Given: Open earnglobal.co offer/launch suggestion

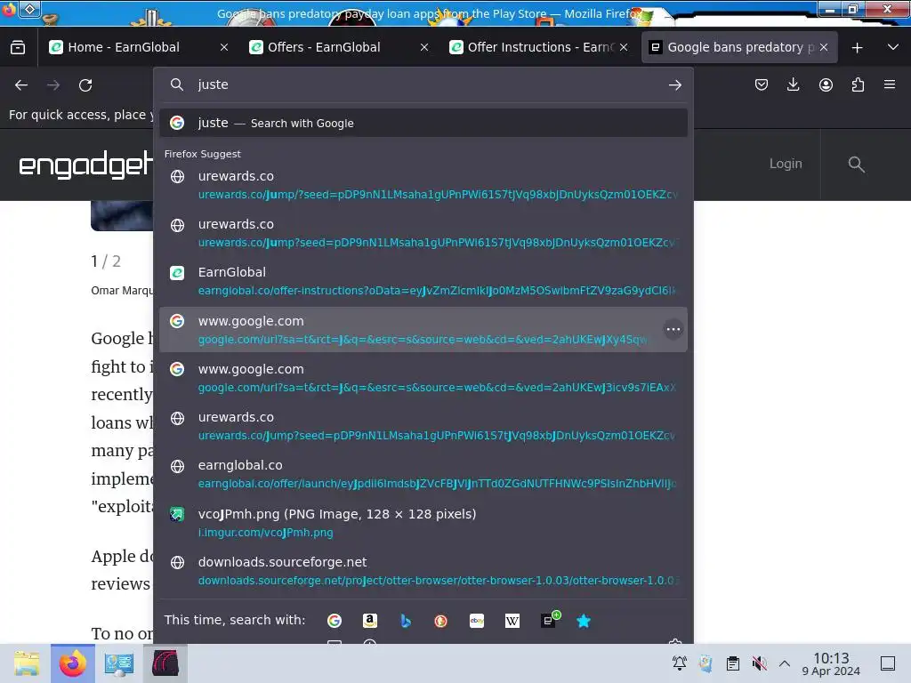Looking at the screenshot, I should tap(423, 474).
